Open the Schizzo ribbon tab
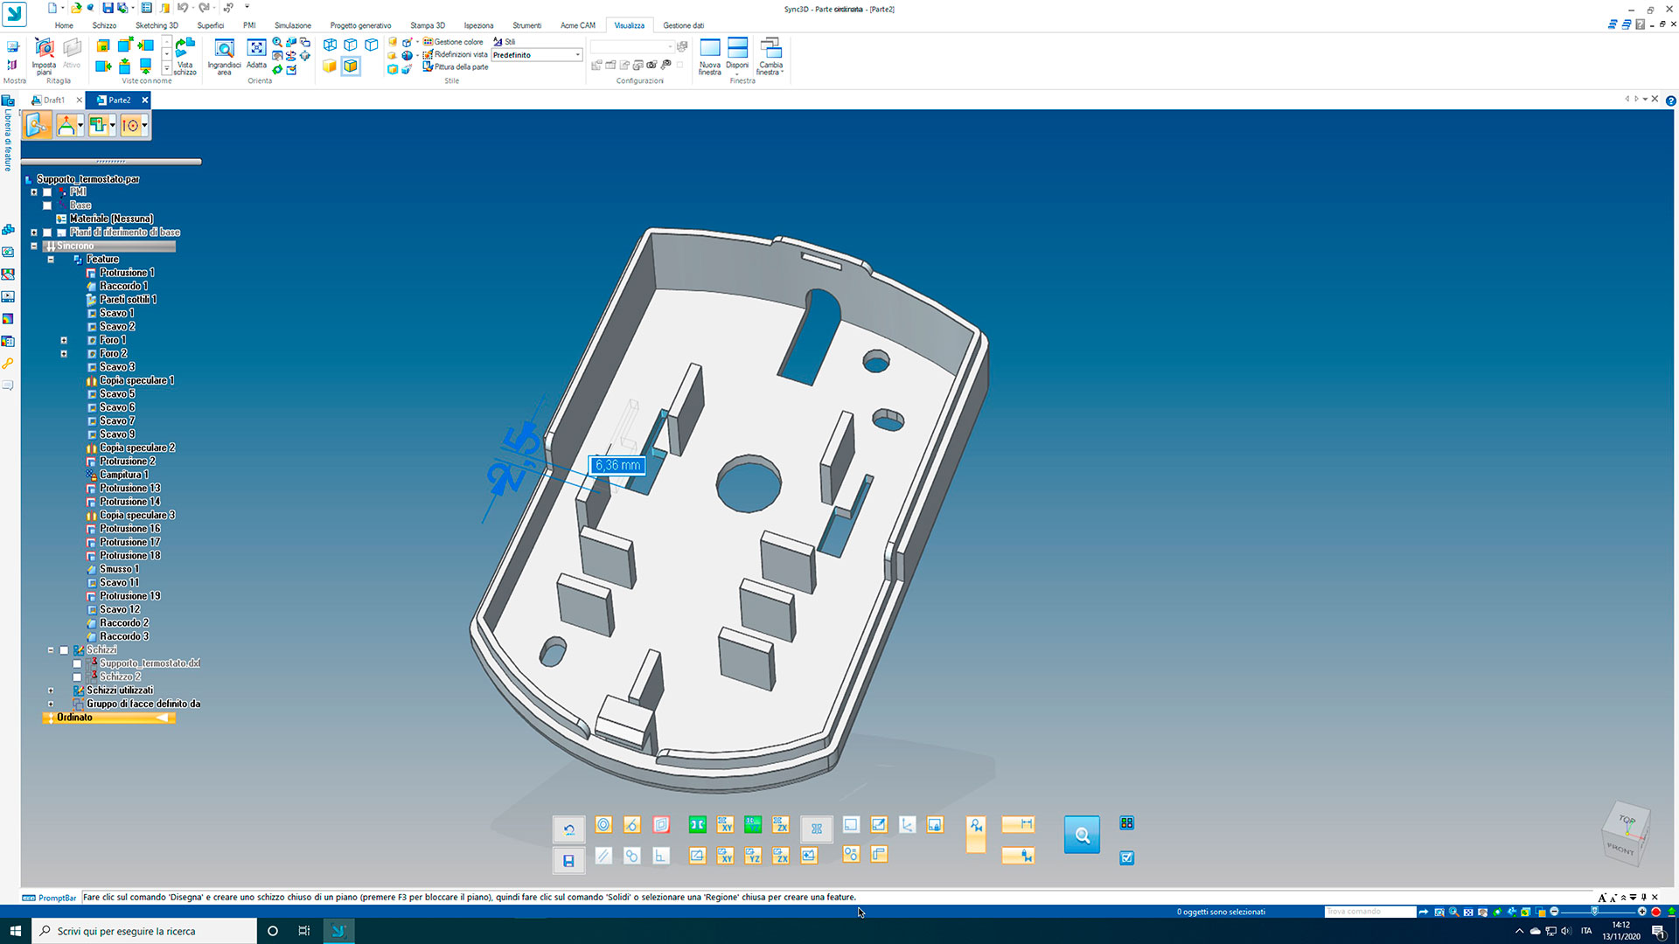The width and height of the screenshot is (1679, 944). (x=104, y=25)
